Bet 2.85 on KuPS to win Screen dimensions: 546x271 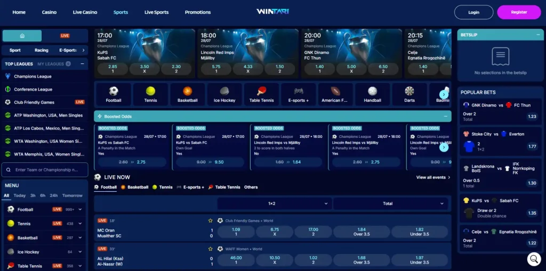click(x=113, y=69)
